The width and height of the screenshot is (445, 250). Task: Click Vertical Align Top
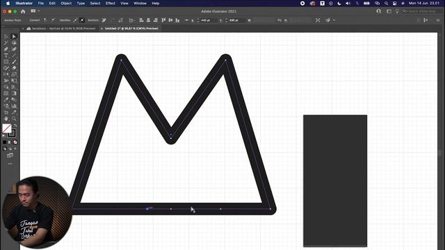pos(163,20)
